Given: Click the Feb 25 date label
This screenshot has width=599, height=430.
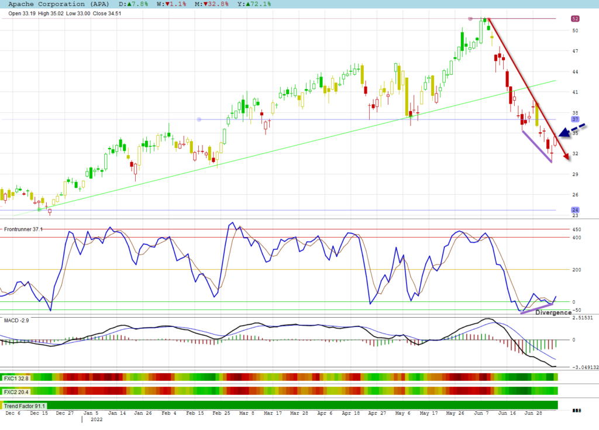Looking at the screenshot, I should tap(221, 413).
